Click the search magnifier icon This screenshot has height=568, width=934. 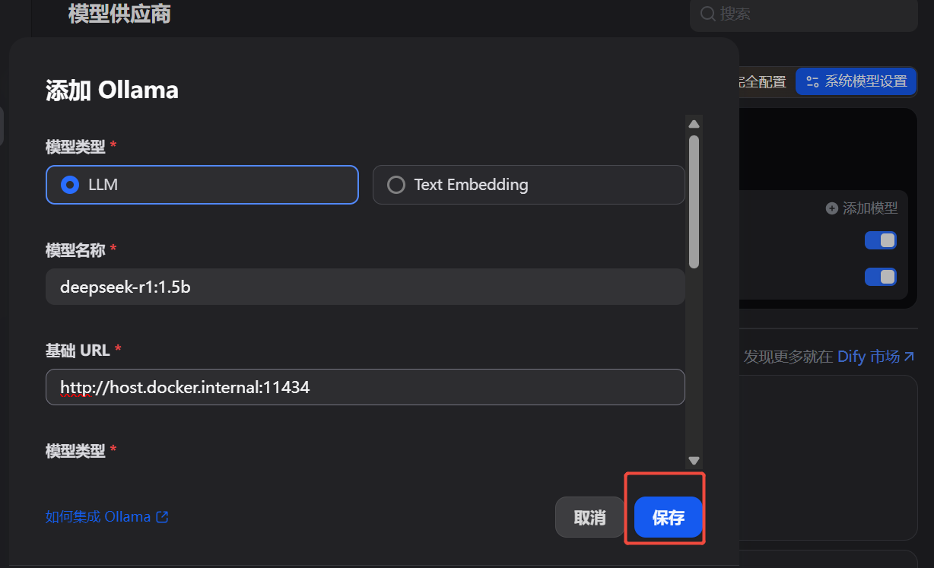pos(708,14)
